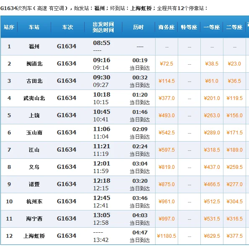Click G1634 in the 福州 row
Image resolution: width=249 pixels, height=247 pixels.
pos(67,46)
